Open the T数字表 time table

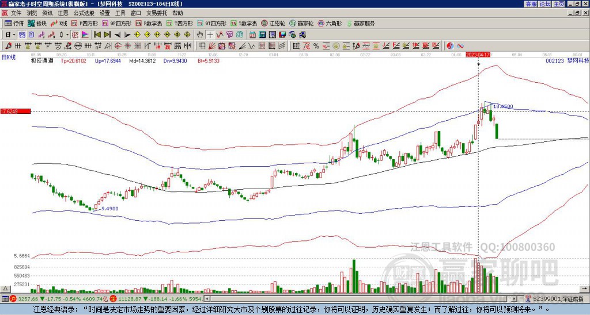(x=244, y=23)
